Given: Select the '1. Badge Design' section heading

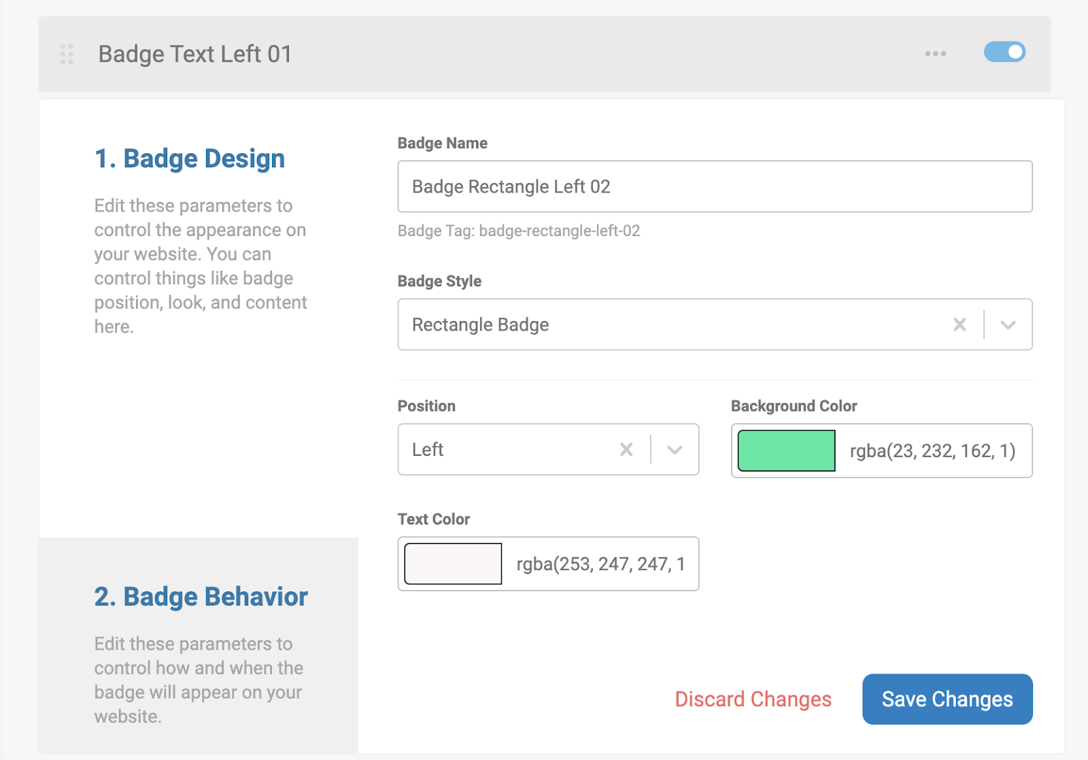Looking at the screenshot, I should click(x=190, y=158).
